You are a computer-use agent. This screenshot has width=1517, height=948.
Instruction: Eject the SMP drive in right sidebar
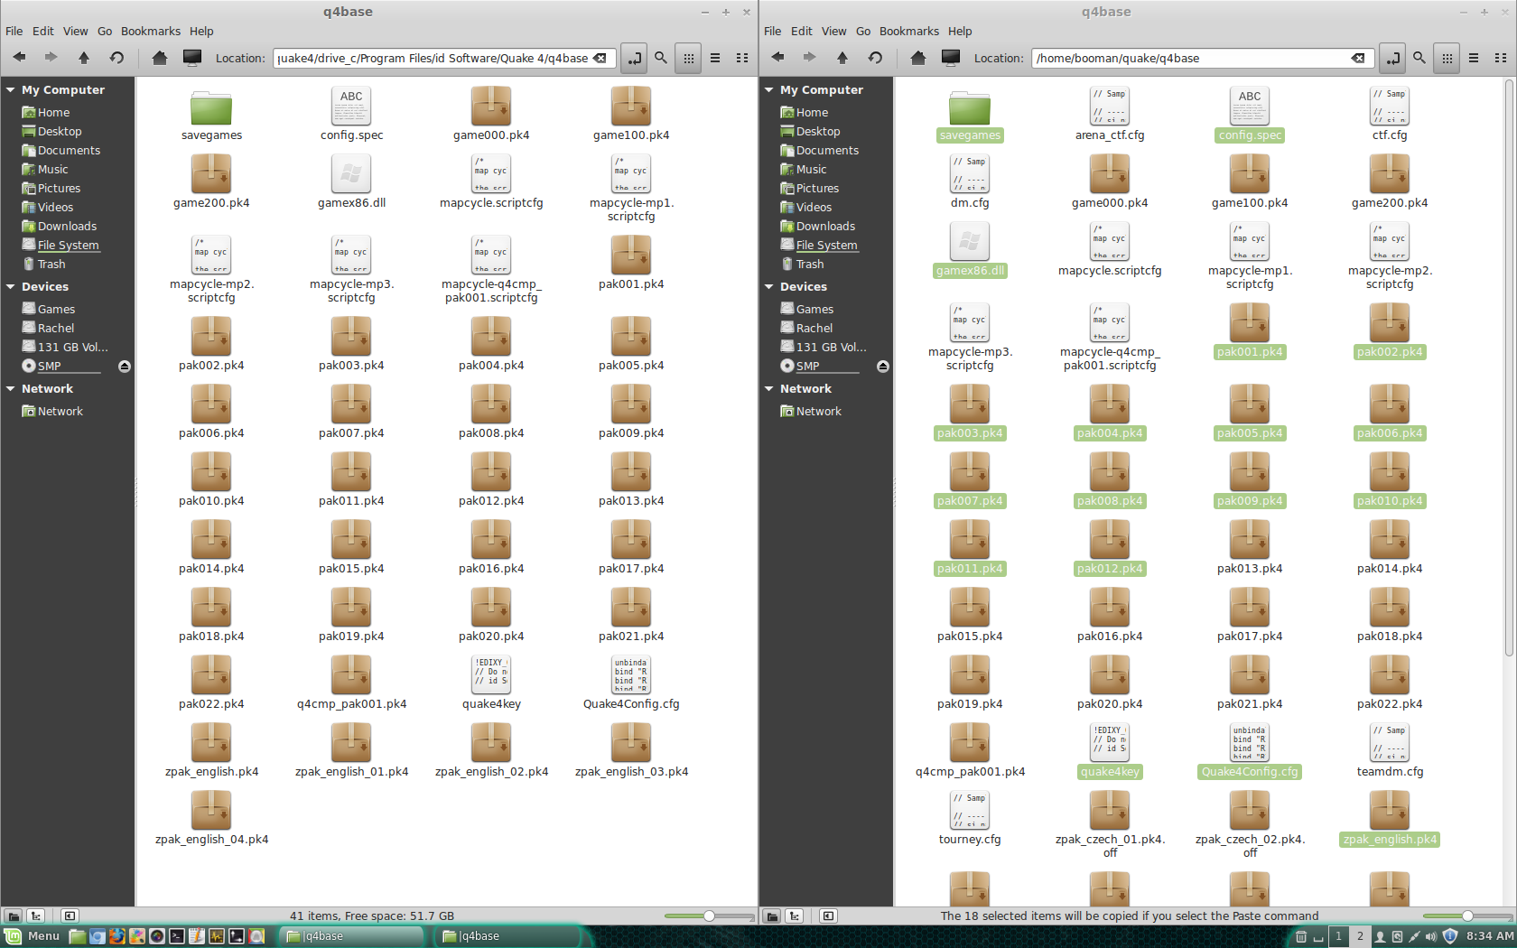[x=883, y=367]
